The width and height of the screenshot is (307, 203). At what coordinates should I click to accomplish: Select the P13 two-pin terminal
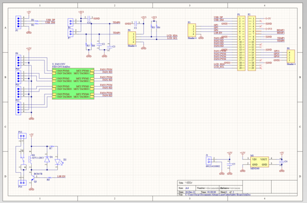(x=23, y=136)
